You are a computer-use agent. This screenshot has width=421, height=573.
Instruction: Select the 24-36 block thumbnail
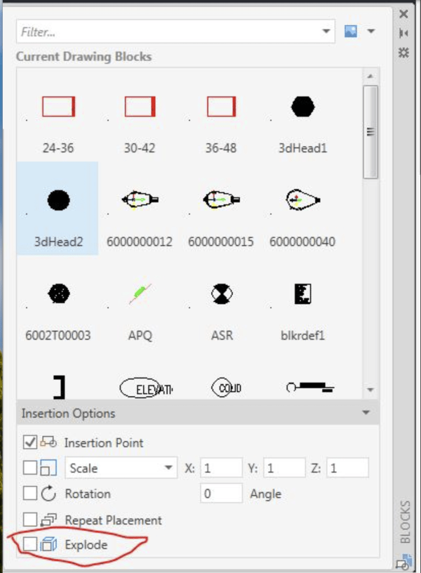click(x=58, y=107)
